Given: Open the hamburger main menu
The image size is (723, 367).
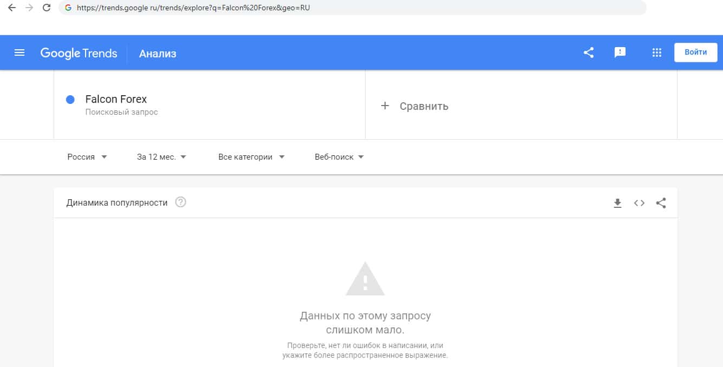Looking at the screenshot, I should (19, 53).
